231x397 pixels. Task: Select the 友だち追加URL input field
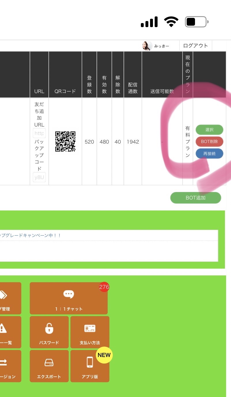tap(39, 133)
